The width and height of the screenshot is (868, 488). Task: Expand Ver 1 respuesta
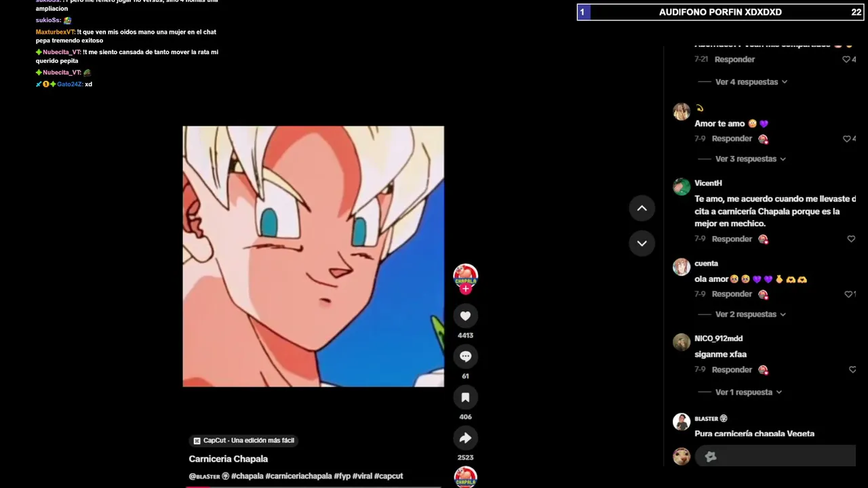pyautogui.click(x=749, y=392)
